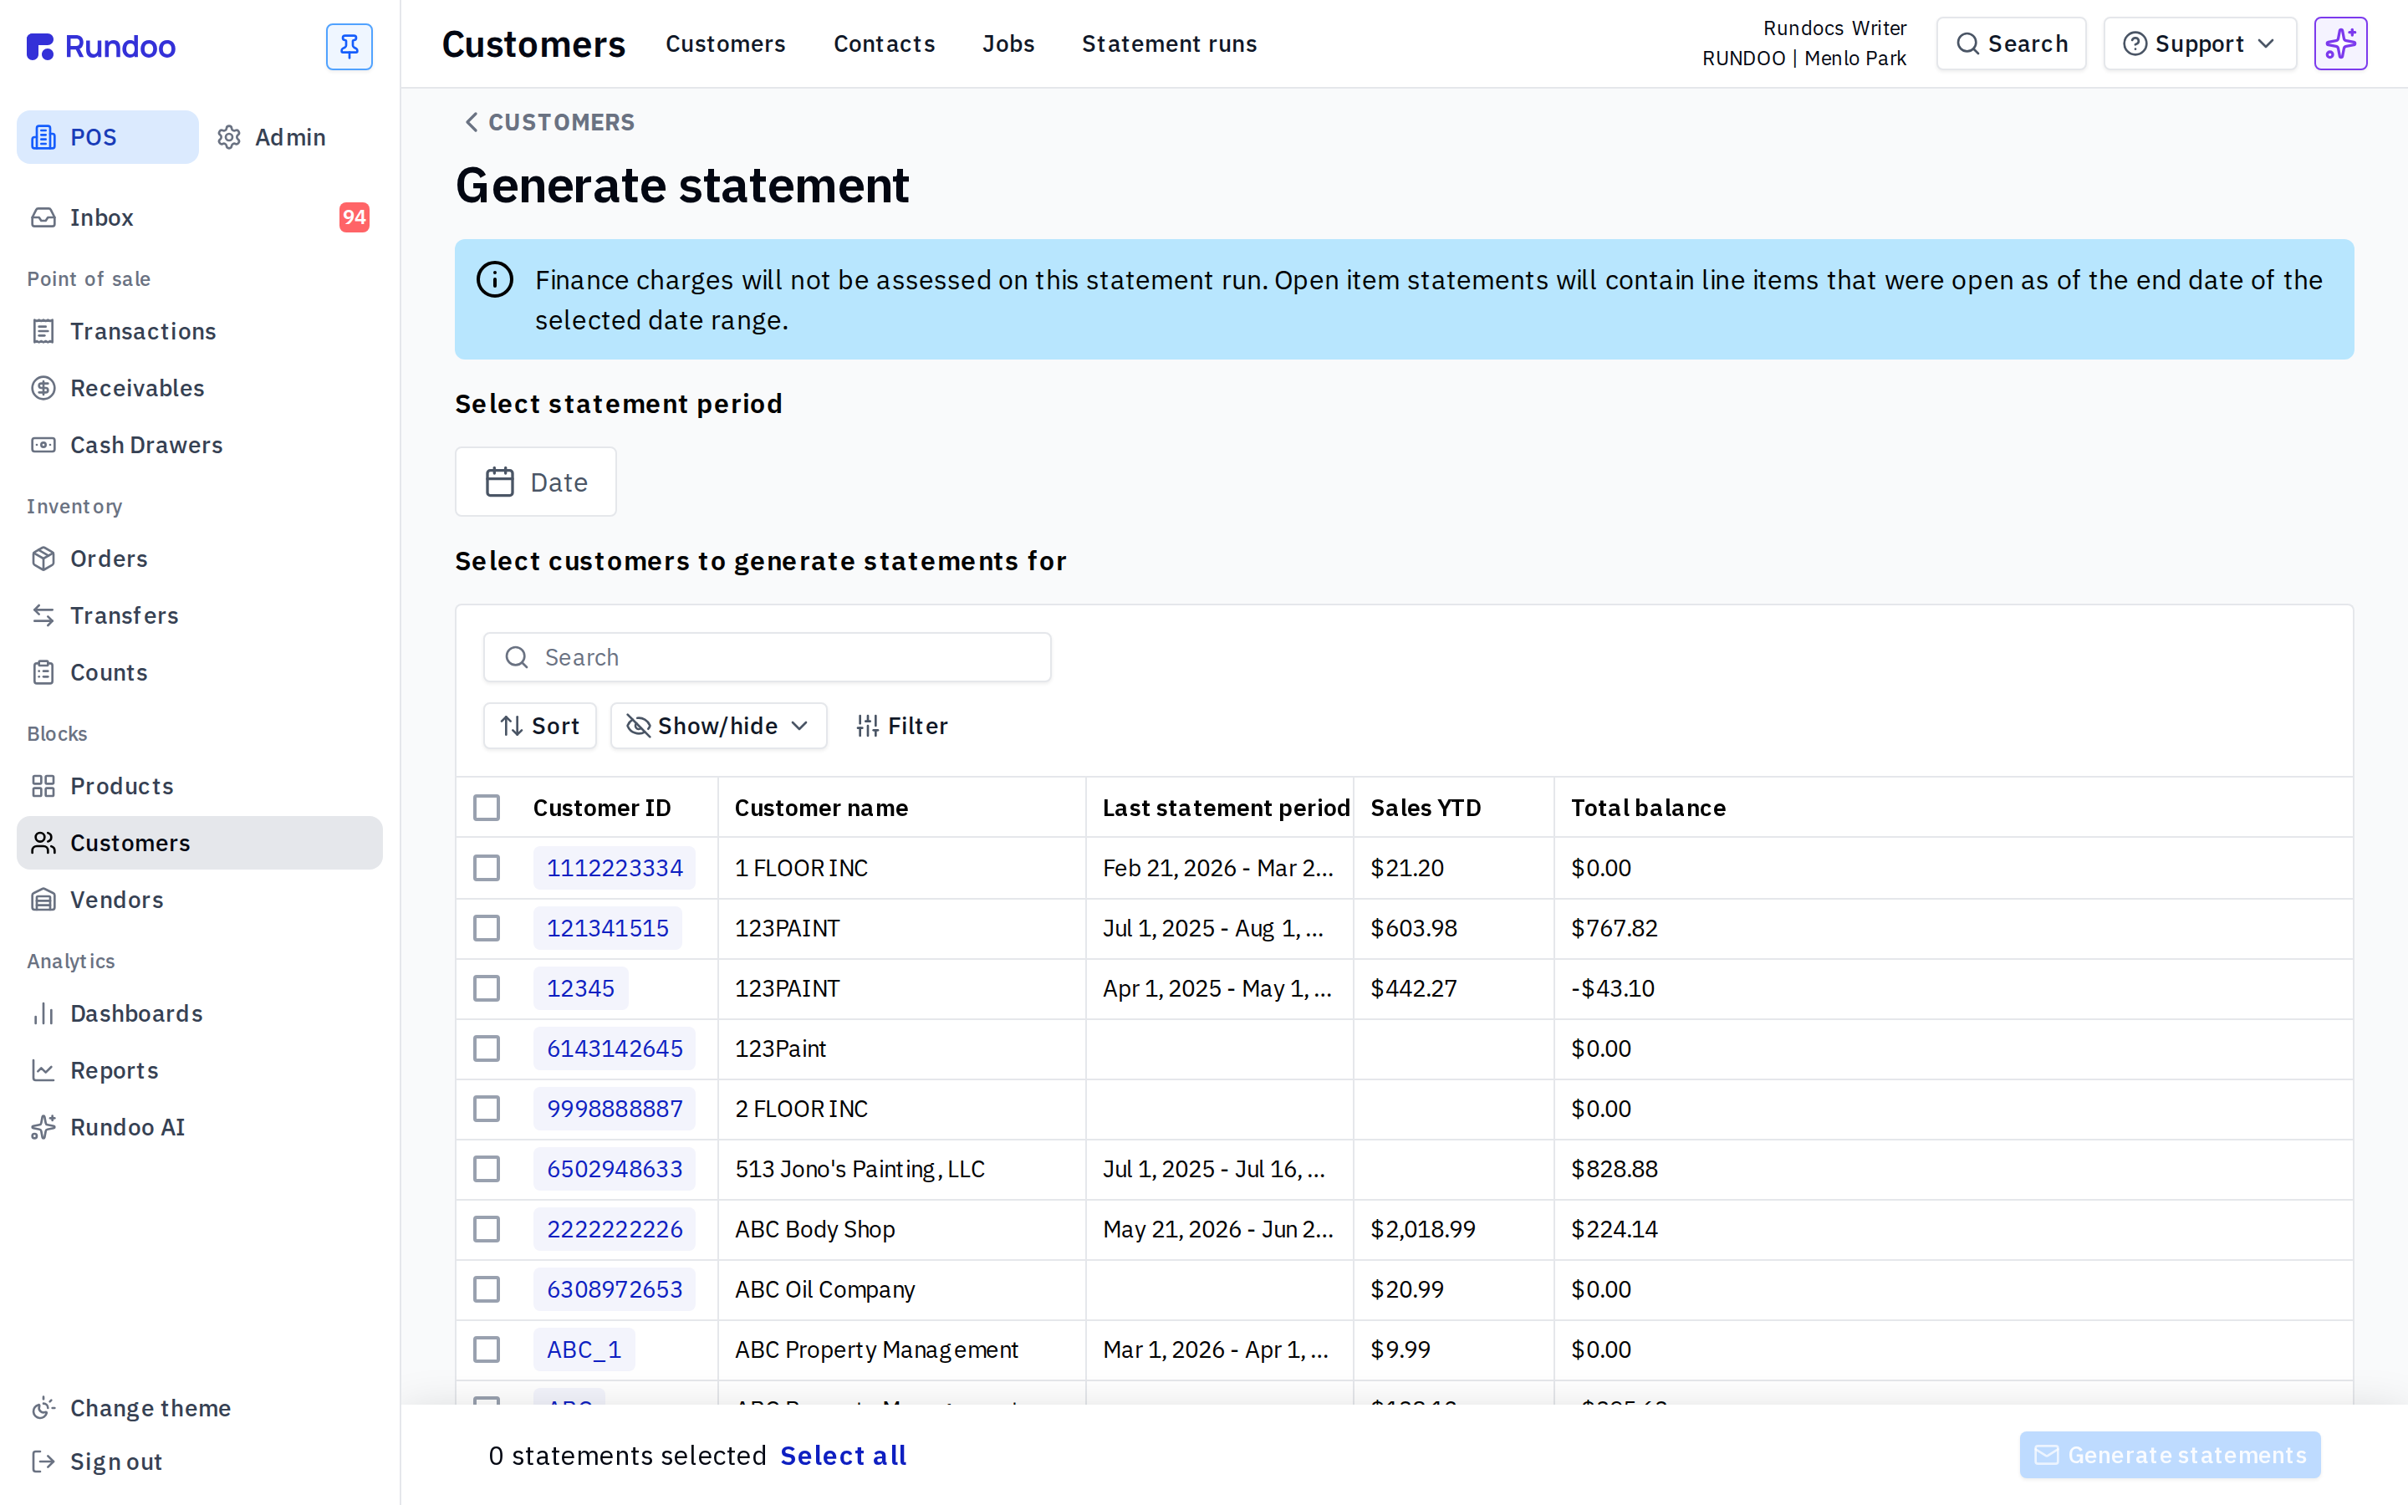Click the Reports line chart icon
Image resolution: width=2408 pixels, height=1505 pixels.
[x=43, y=1070]
